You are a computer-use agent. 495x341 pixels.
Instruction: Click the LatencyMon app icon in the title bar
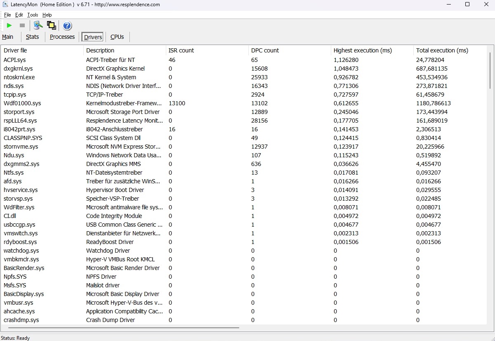[x=5, y=5]
